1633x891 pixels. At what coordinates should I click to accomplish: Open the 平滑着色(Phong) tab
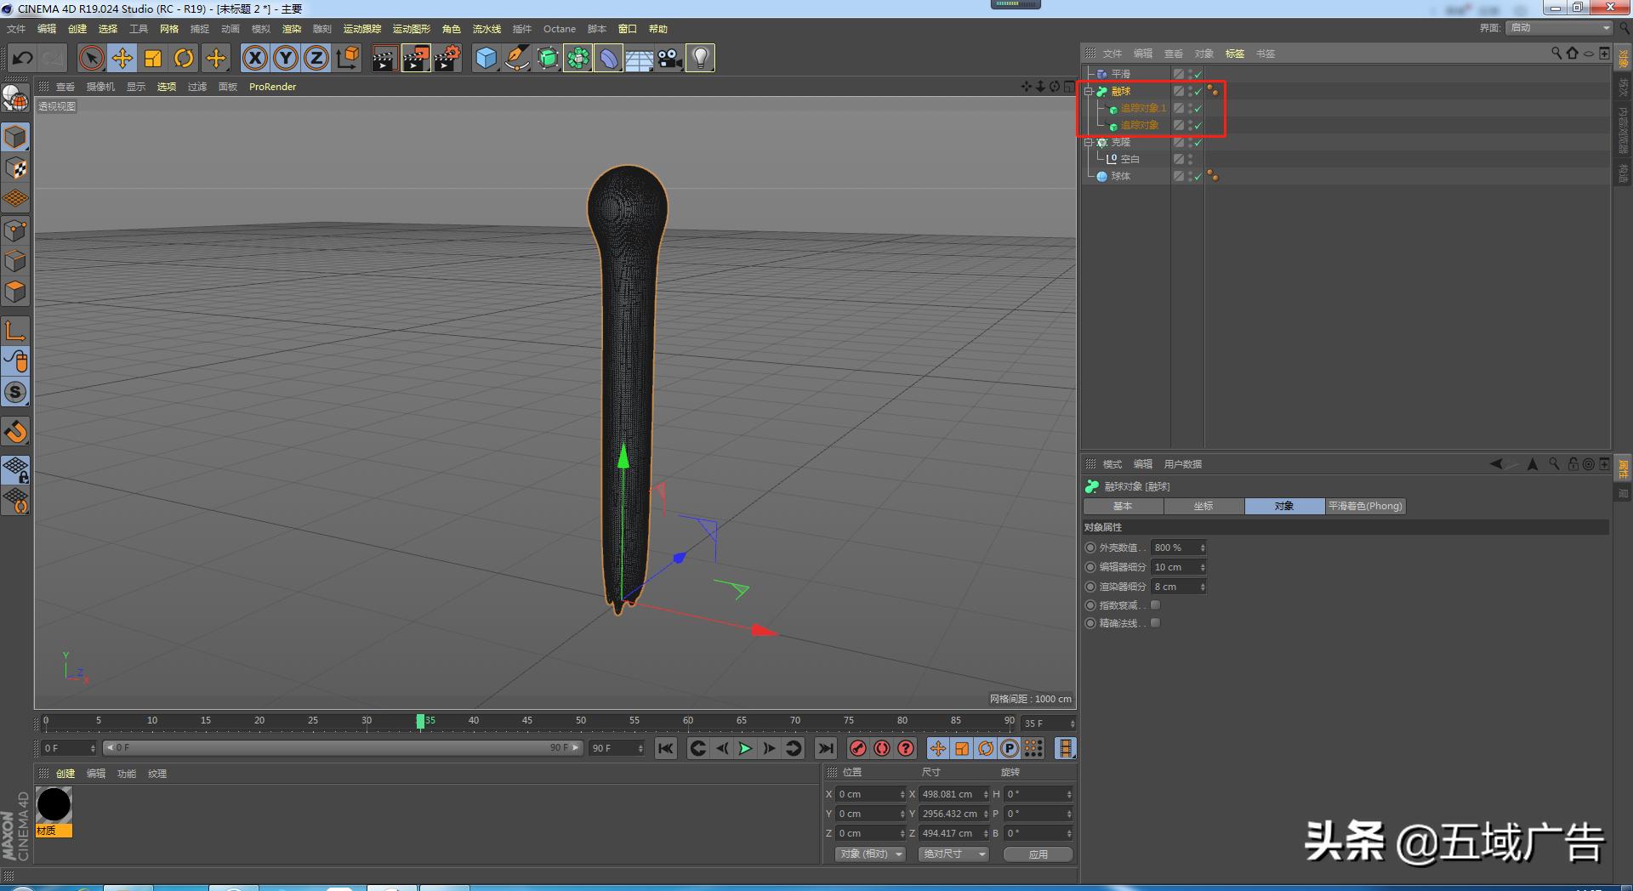[1364, 506]
